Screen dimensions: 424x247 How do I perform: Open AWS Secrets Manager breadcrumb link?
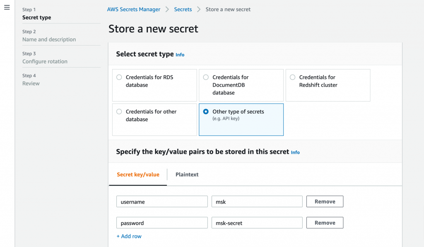coord(133,9)
